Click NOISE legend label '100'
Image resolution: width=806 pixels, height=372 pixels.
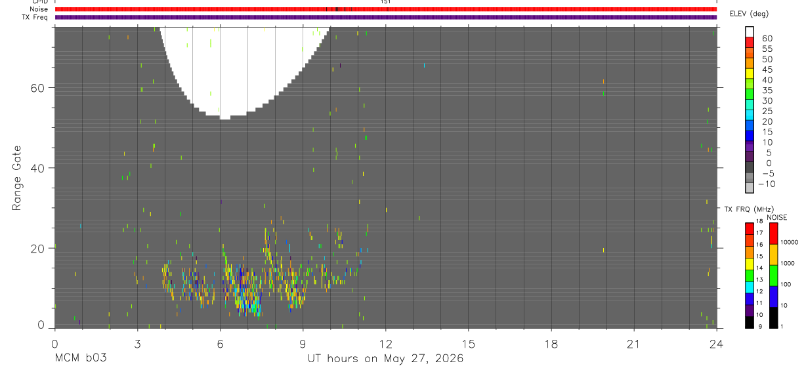tap(786, 284)
